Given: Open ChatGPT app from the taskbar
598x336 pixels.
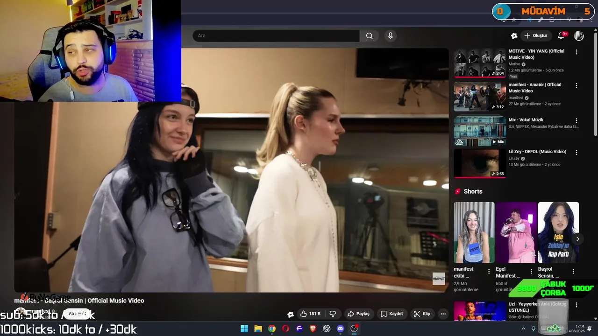Looking at the screenshot, I should [327, 329].
